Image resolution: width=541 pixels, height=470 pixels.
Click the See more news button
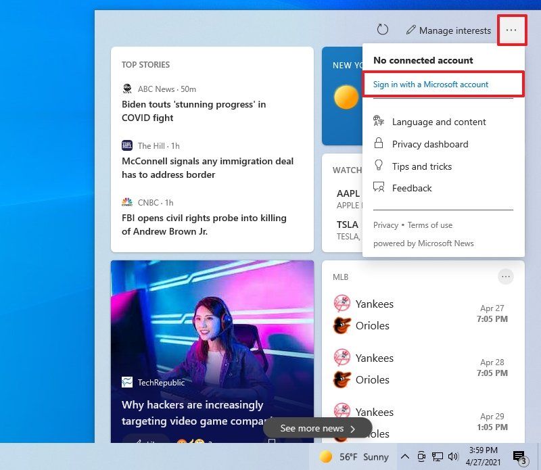click(318, 428)
